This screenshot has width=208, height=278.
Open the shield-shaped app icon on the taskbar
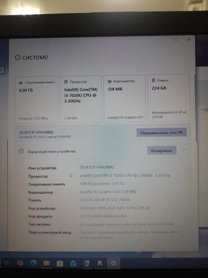[87, 263]
